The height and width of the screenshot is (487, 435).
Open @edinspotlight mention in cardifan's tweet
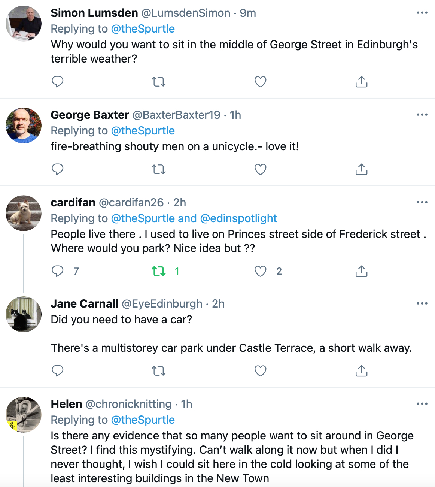tap(238, 218)
